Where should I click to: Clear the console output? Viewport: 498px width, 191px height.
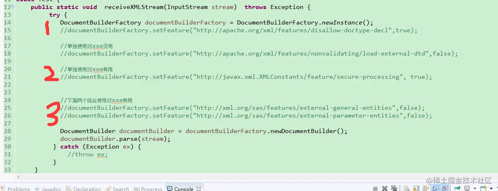point(407,189)
